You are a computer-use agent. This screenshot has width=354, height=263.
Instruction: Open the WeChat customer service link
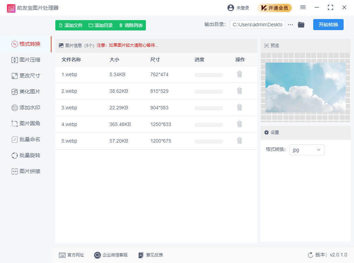click(111, 255)
